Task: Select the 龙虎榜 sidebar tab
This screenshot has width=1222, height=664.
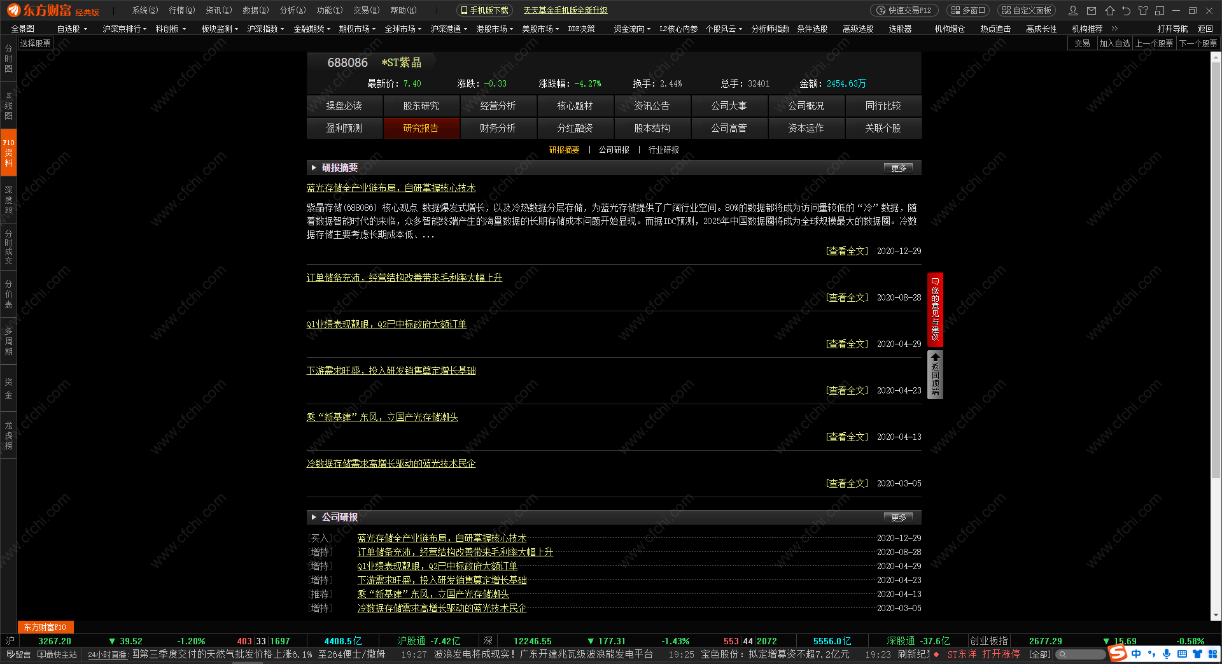Action: [8, 435]
